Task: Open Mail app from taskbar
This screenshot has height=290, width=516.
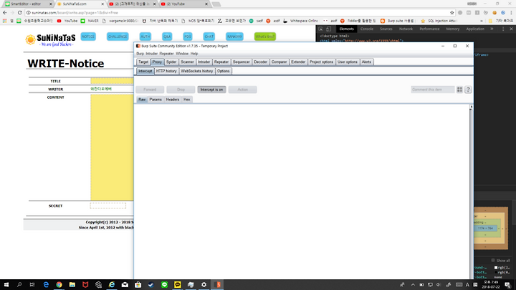Action: 125,285
